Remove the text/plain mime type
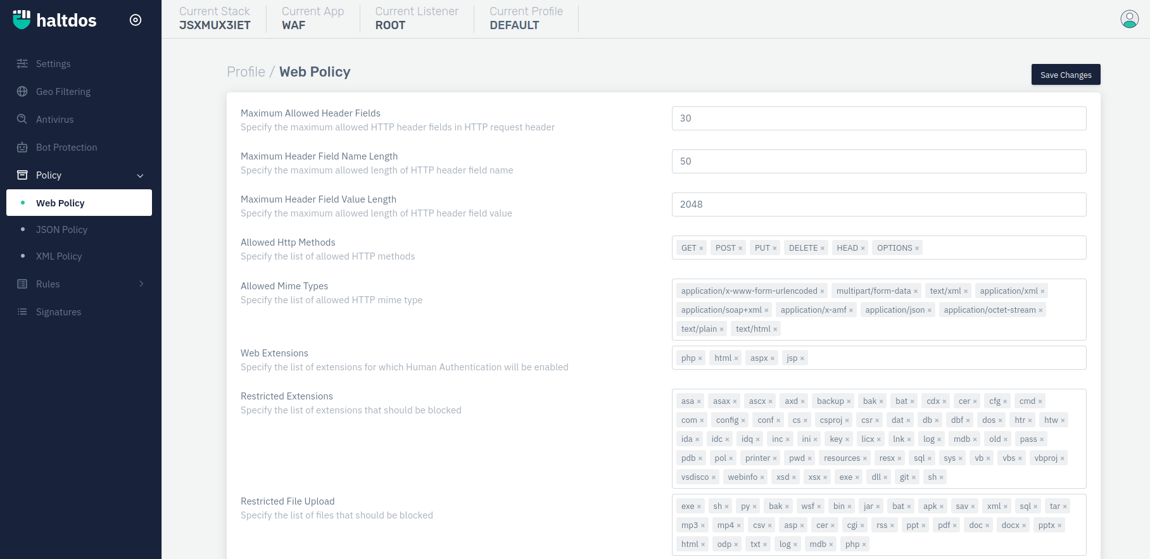This screenshot has width=1150, height=559. coord(722,329)
